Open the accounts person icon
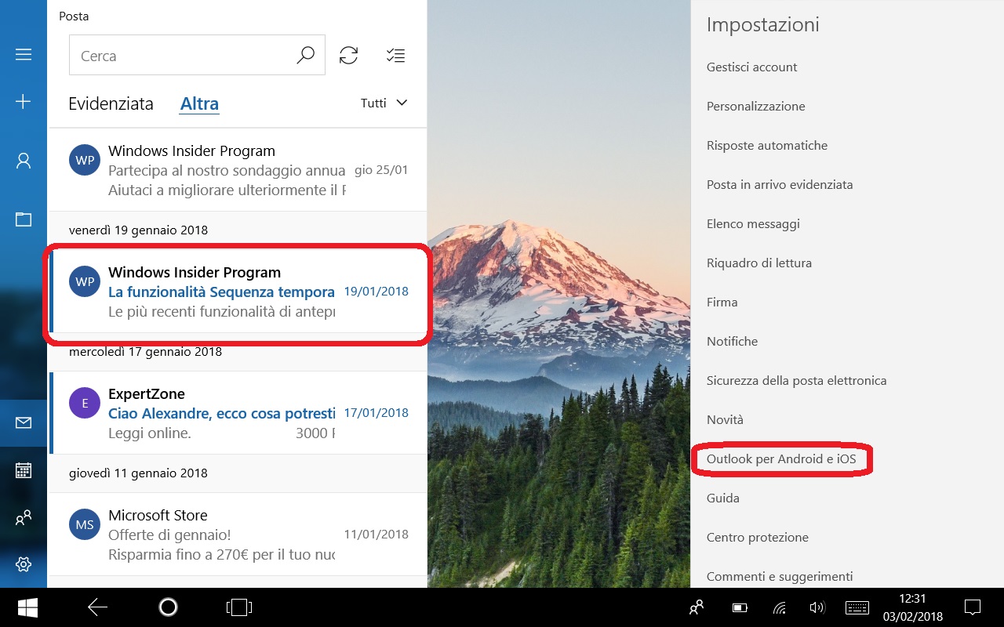This screenshot has width=1004, height=627. [24, 161]
